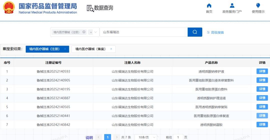Open the 政务服务门户 portal icon

click(232, 6)
